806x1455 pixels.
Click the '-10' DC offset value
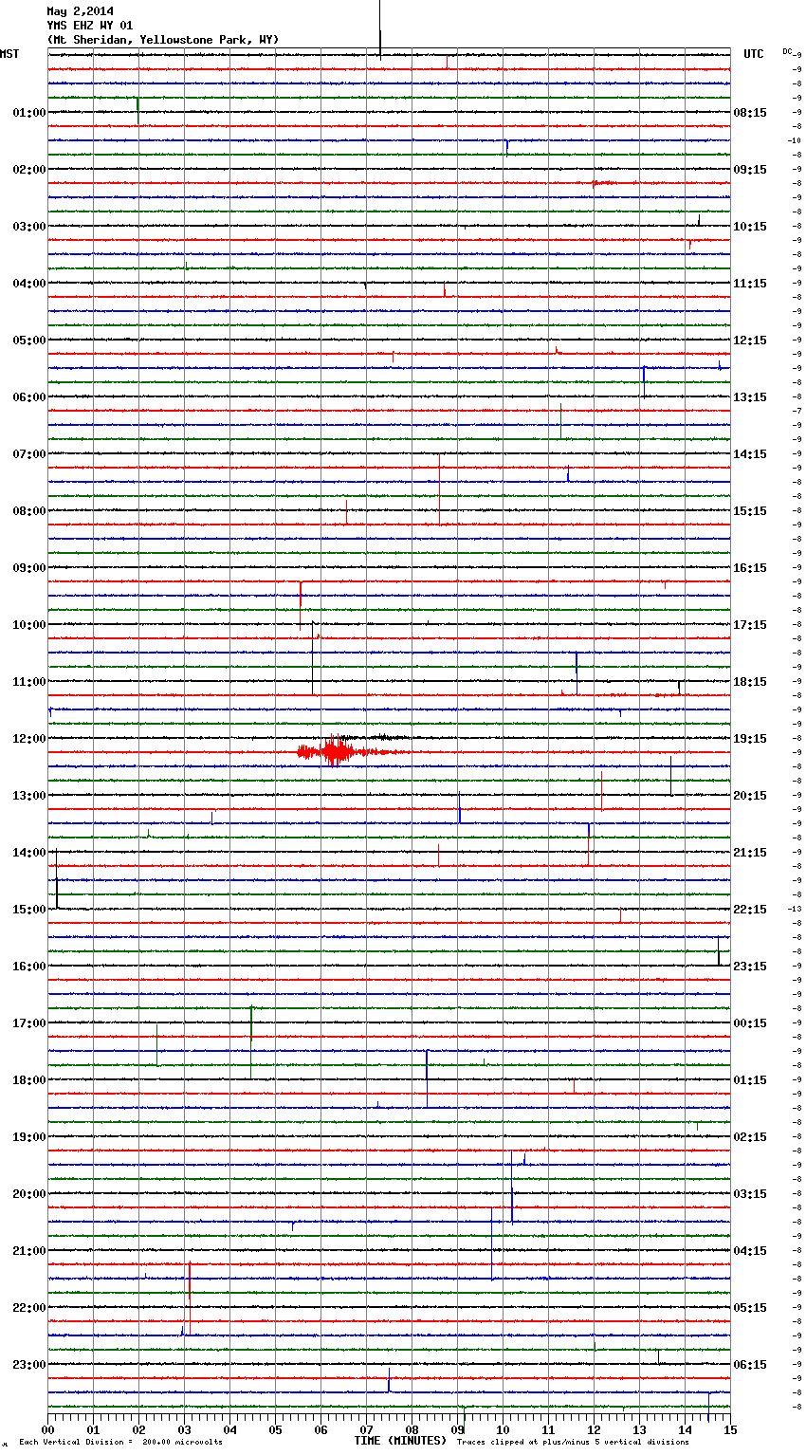pyautogui.click(x=795, y=140)
